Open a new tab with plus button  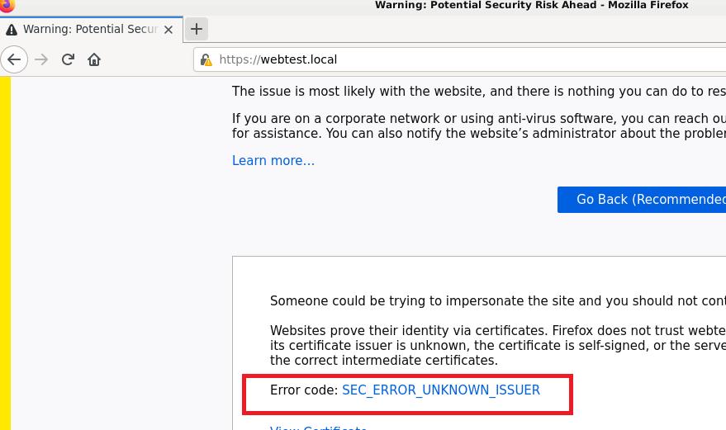pos(197,29)
